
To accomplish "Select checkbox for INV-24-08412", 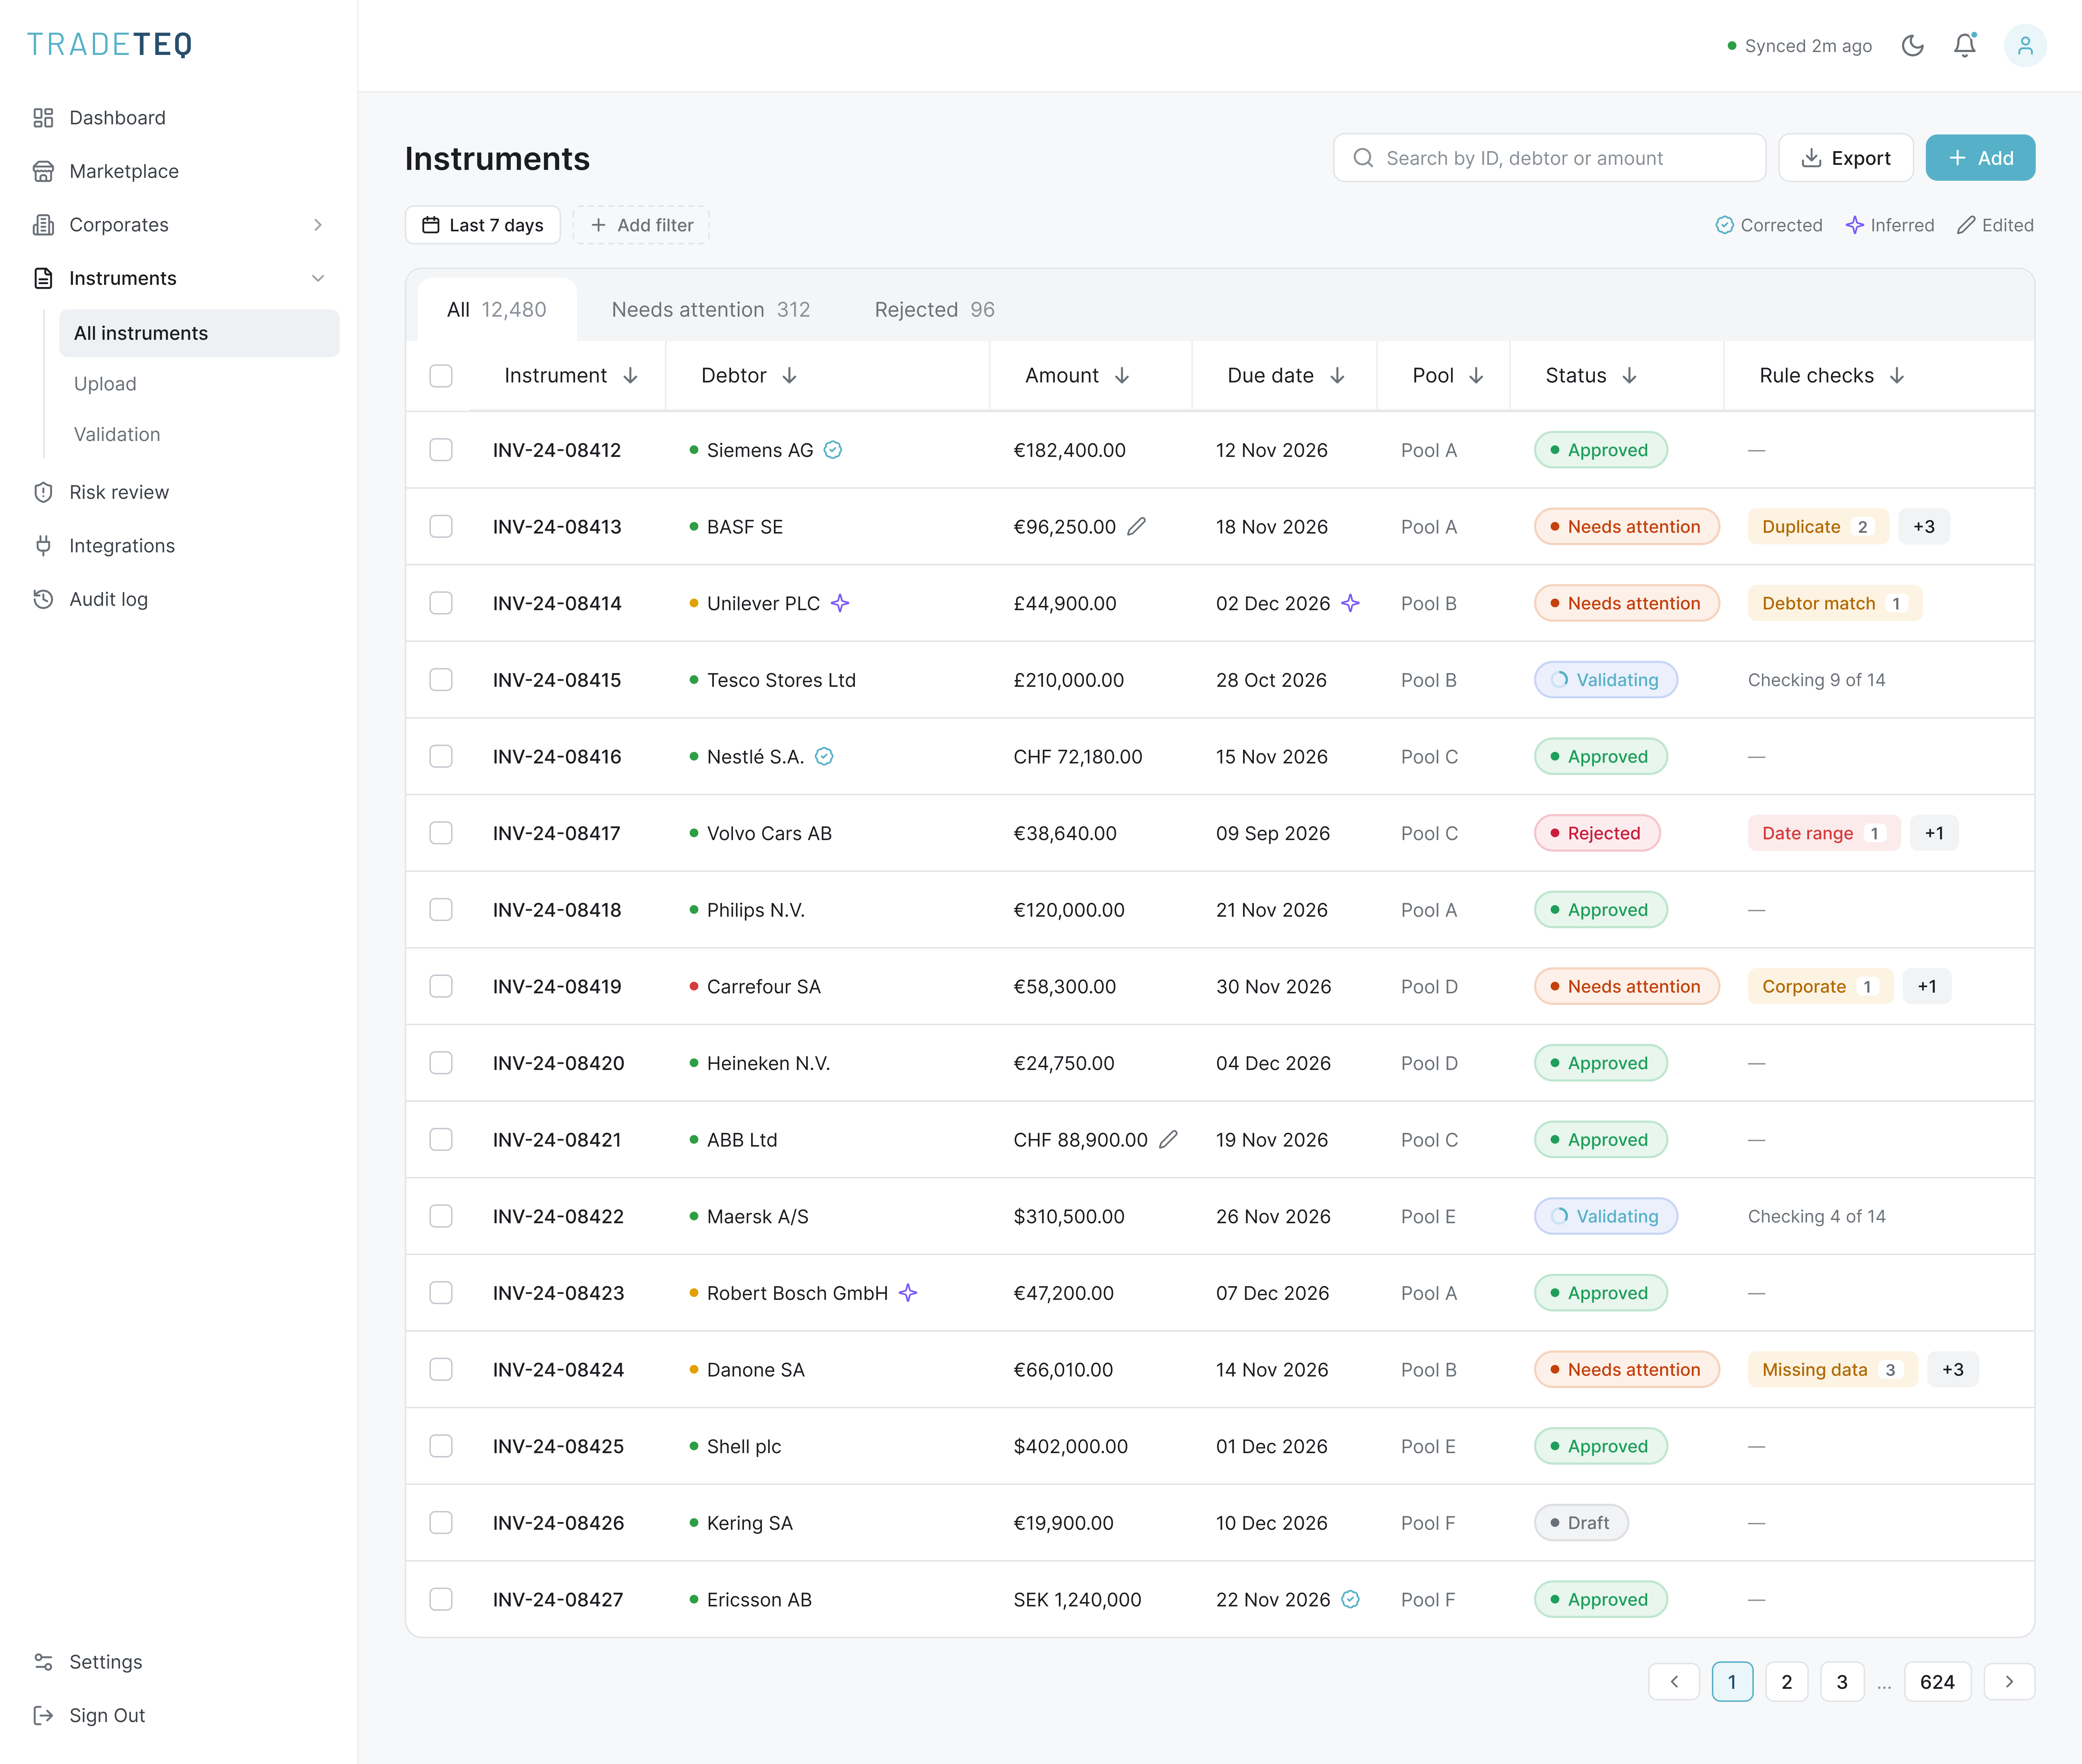I will point(441,450).
